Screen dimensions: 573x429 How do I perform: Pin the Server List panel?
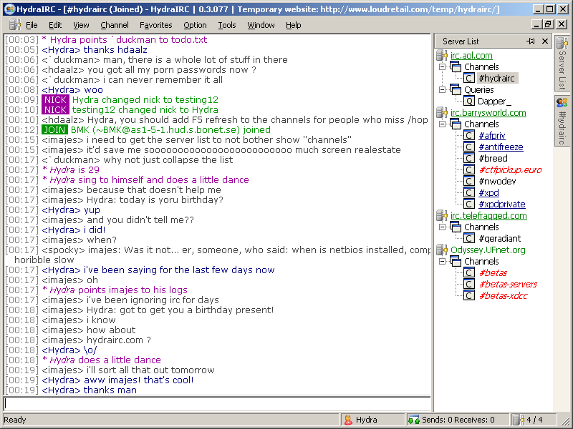[531, 41]
